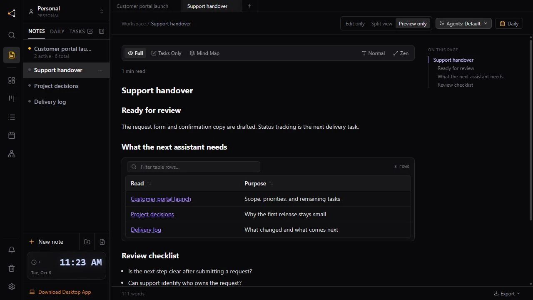
Task: Switch to Edit only mode
Action: pos(355,24)
